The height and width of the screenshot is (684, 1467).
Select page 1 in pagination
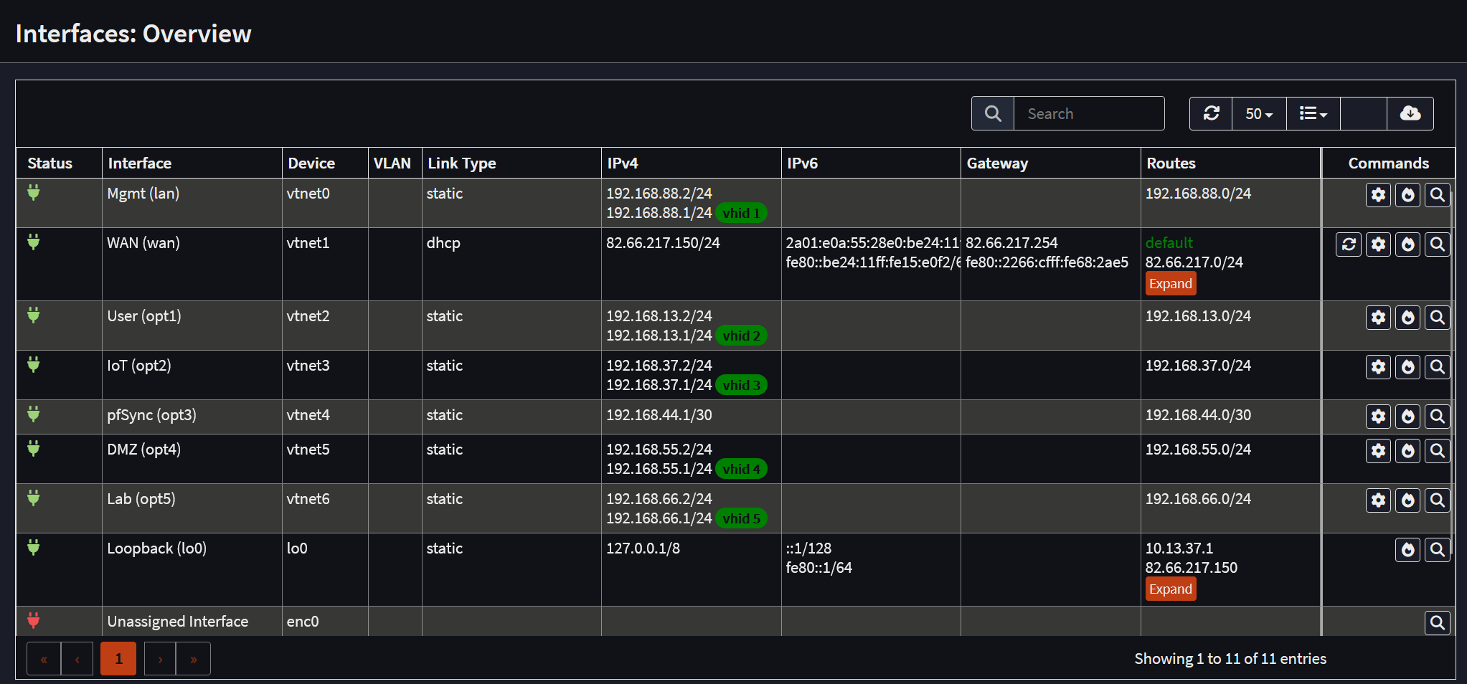118,659
